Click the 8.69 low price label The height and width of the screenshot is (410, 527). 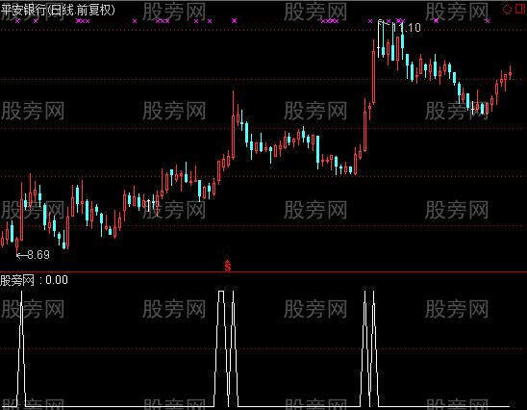click(38, 255)
